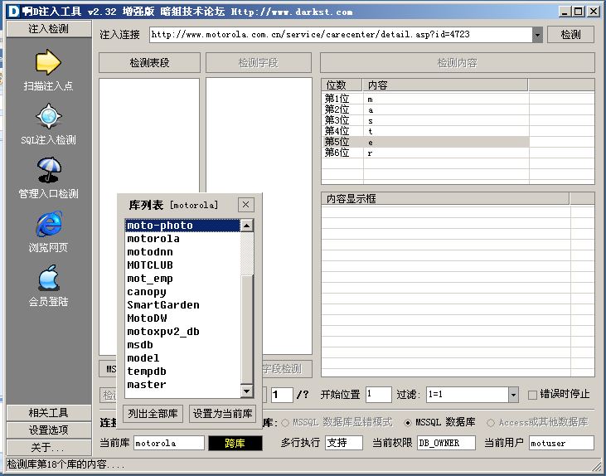Click the 内容显示框 column header
The image size is (606, 476).
pyautogui.click(x=445, y=199)
